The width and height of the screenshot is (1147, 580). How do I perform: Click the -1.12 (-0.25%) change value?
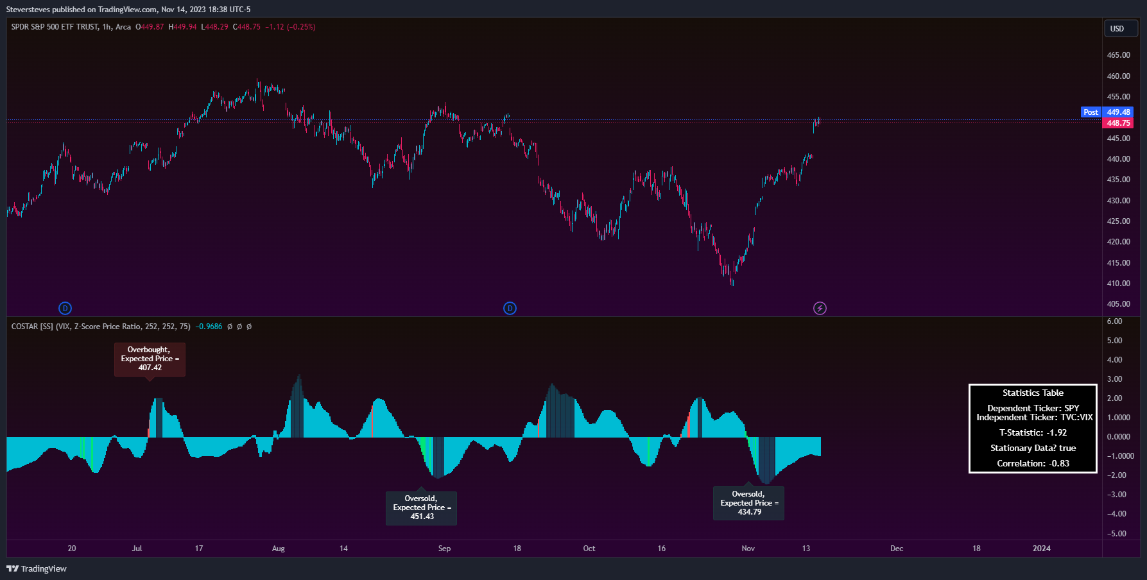(x=290, y=27)
